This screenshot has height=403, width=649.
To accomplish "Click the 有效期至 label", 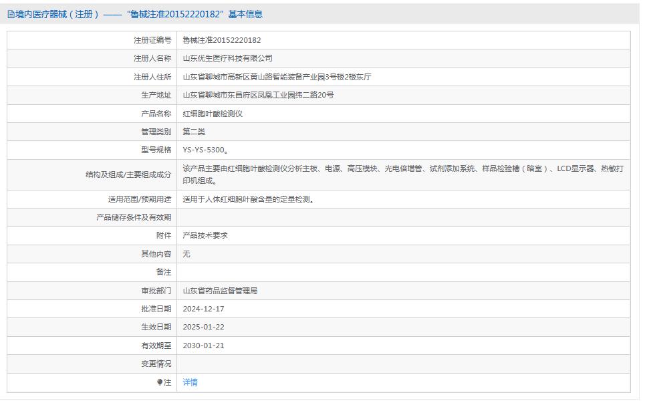I will [156, 346].
